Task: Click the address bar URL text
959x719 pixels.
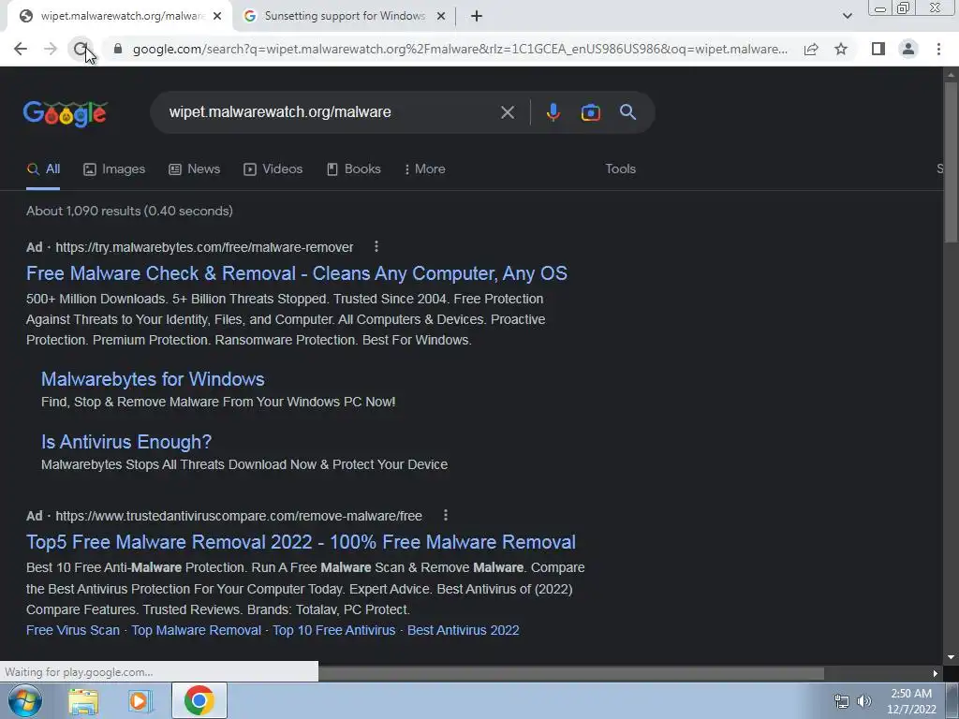Action: click(x=460, y=49)
